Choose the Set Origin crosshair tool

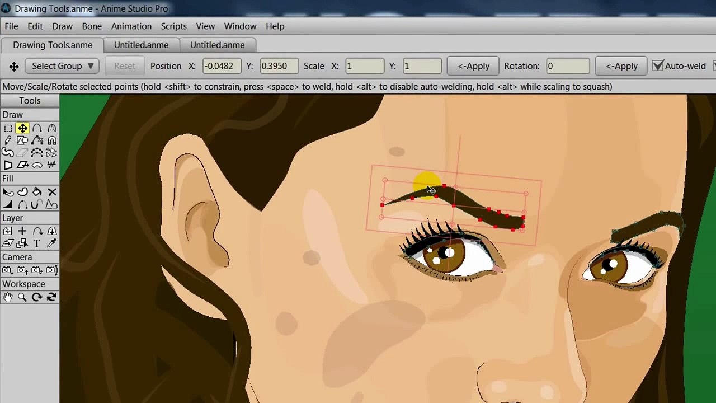click(22, 231)
